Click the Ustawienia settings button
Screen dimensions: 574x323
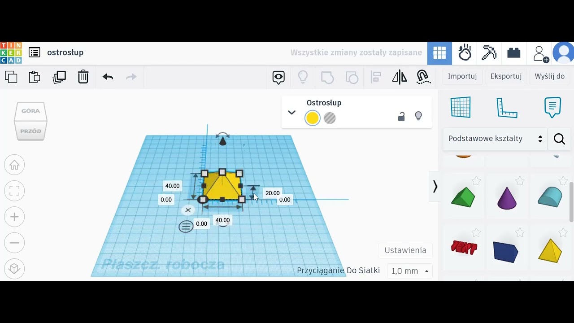pyautogui.click(x=405, y=250)
